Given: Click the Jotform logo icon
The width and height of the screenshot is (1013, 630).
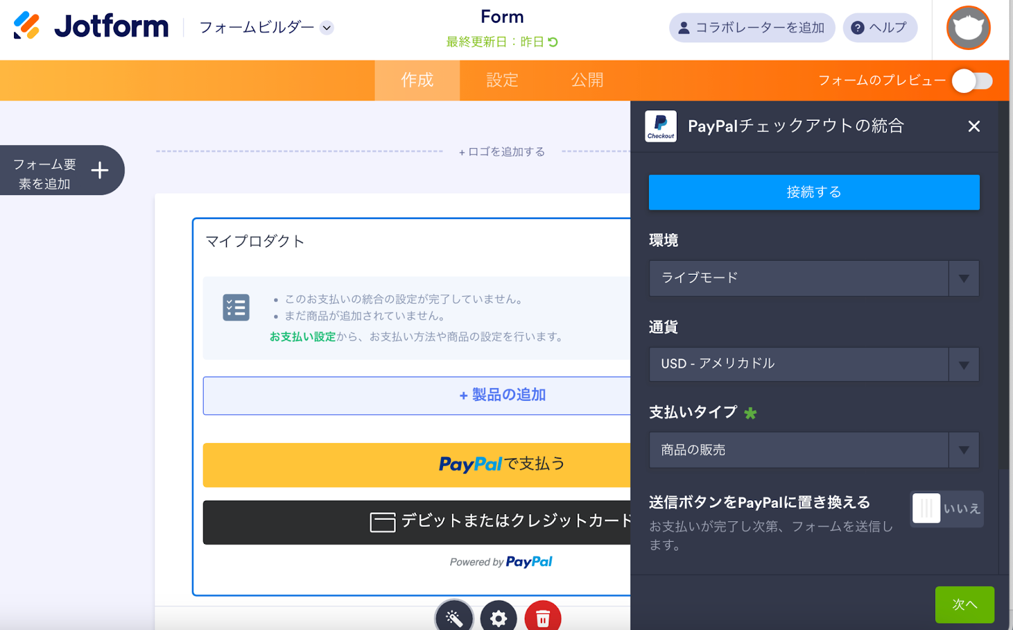Looking at the screenshot, I should pyautogui.click(x=27, y=26).
